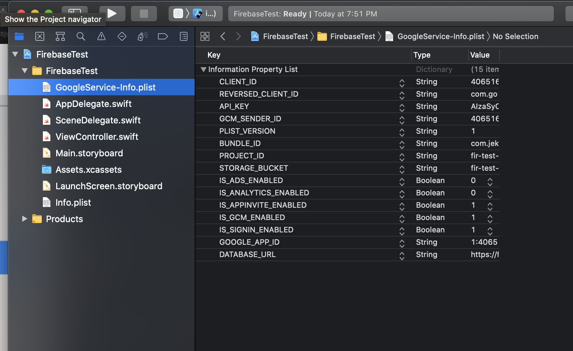The width and height of the screenshot is (573, 351).
Task: Click the Key column header
Action: point(303,55)
